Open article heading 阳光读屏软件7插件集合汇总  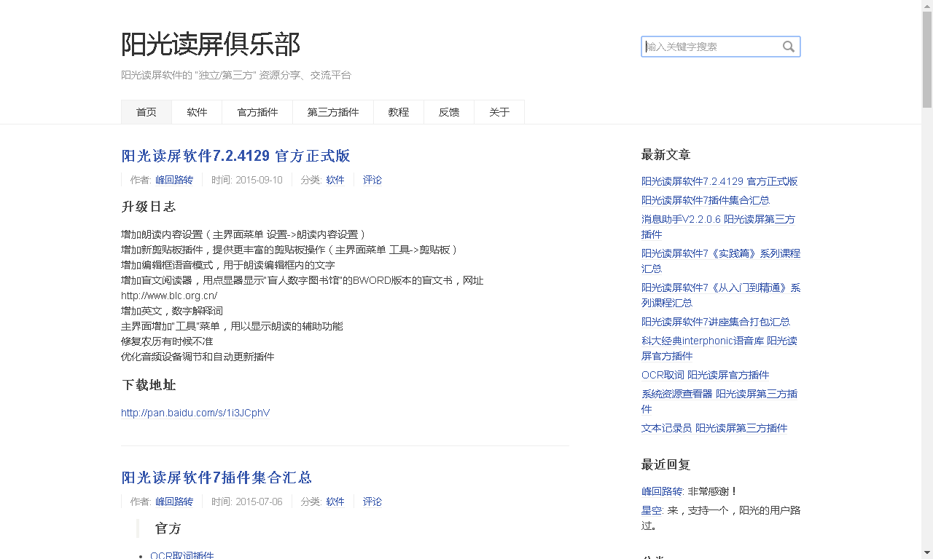pos(216,477)
